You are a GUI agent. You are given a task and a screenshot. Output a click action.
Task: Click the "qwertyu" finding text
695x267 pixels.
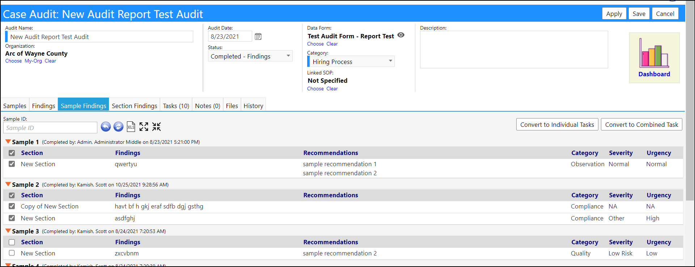(126, 164)
